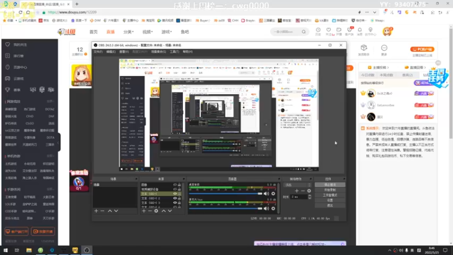Image resolution: width=453 pixels, height=255 pixels.
Task: Move scene down in Scenes panel
Action: [116, 211]
